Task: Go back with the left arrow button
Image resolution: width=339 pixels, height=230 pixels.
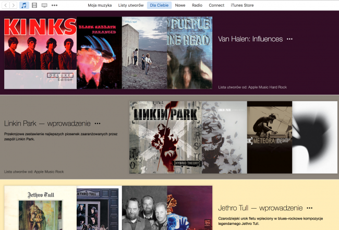Action: click(6, 5)
